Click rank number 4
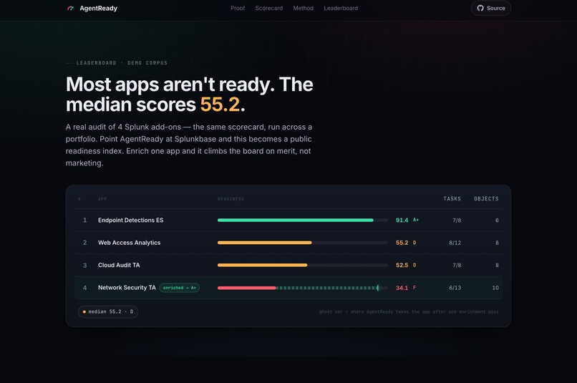577x383 pixels. pos(84,288)
